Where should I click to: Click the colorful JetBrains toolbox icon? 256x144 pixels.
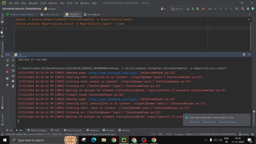253,9
